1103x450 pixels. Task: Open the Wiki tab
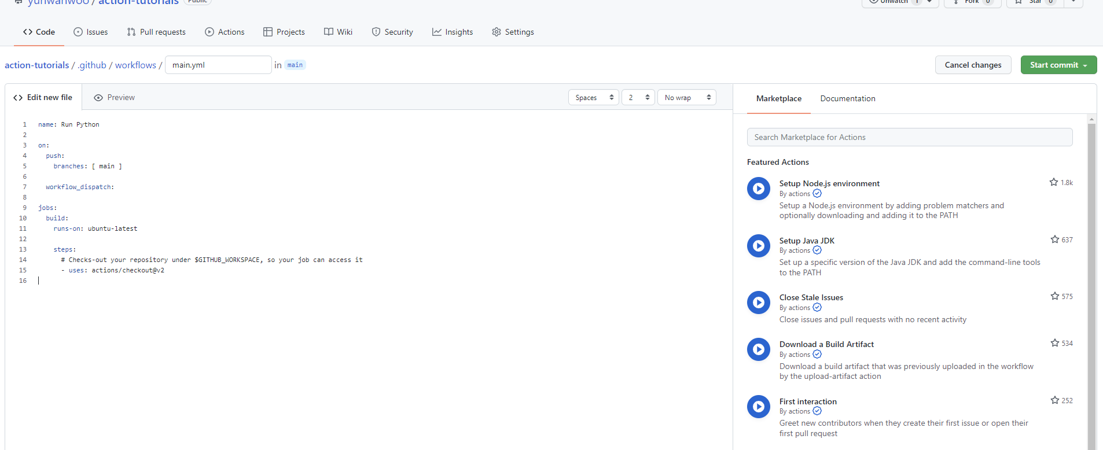(338, 32)
